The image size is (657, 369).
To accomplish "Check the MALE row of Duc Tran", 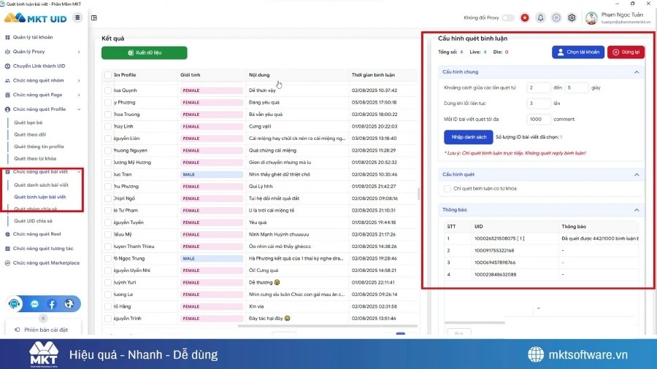I will 108,174.
